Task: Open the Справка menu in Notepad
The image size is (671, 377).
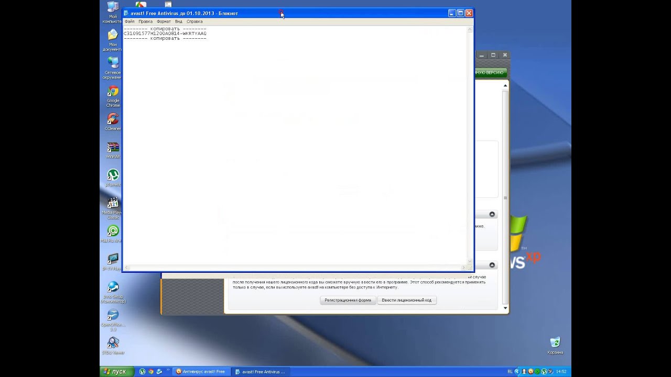Action: pyautogui.click(x=194, y=21)
